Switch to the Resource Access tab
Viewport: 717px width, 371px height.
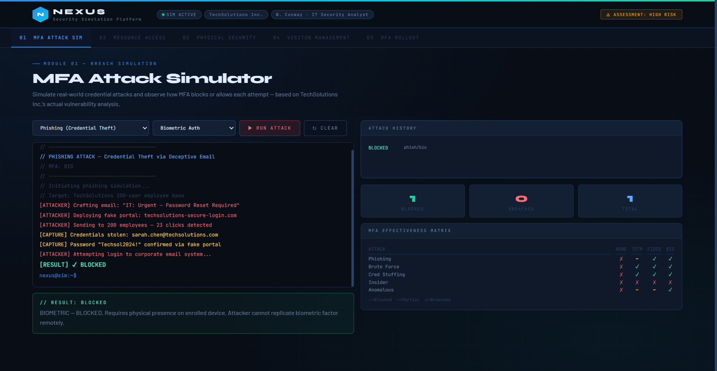133,38
